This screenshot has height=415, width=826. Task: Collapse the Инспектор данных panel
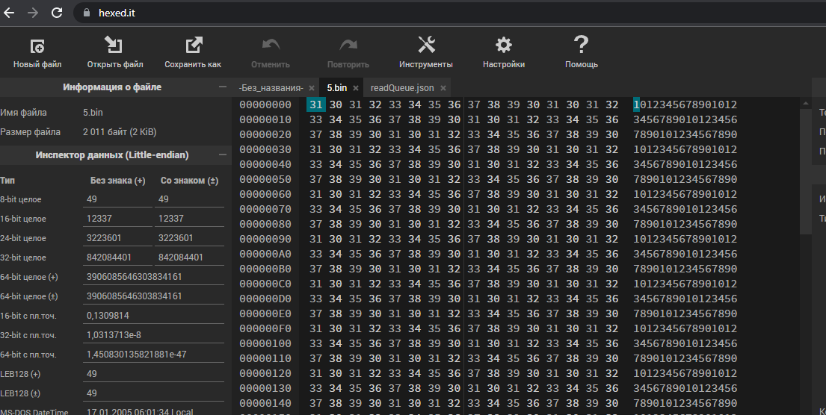pos(222,155)
